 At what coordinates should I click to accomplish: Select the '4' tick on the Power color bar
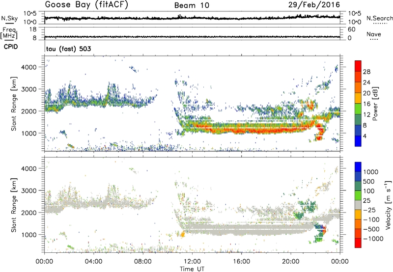365,136
